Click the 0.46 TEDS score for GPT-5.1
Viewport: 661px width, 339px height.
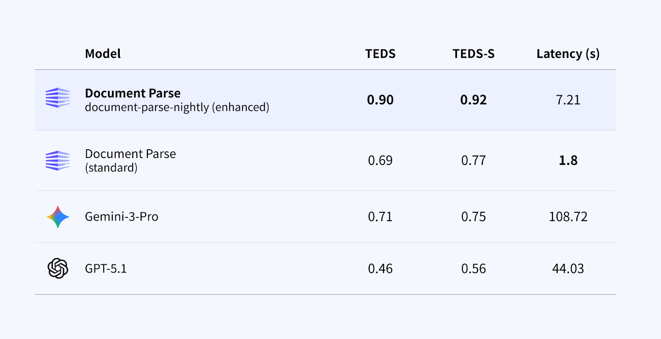(x=380, y=269)
